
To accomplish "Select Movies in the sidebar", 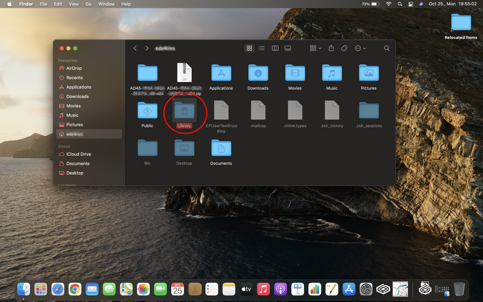I will (x=89, y=106).
